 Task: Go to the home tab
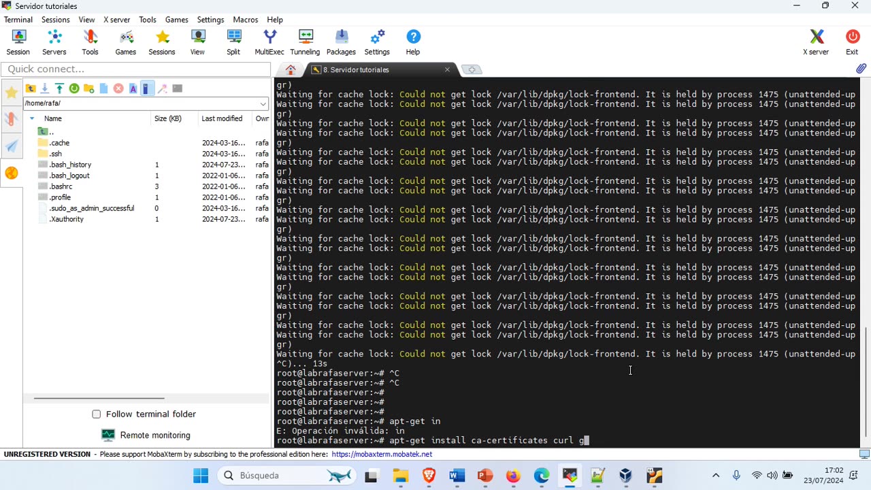point(291,69)
